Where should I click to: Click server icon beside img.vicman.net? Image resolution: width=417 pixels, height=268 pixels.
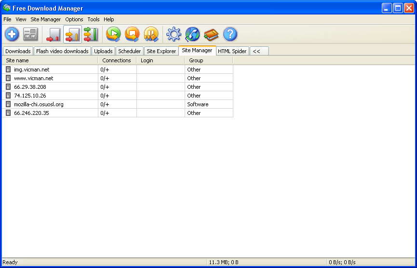(x=8, y=70)
